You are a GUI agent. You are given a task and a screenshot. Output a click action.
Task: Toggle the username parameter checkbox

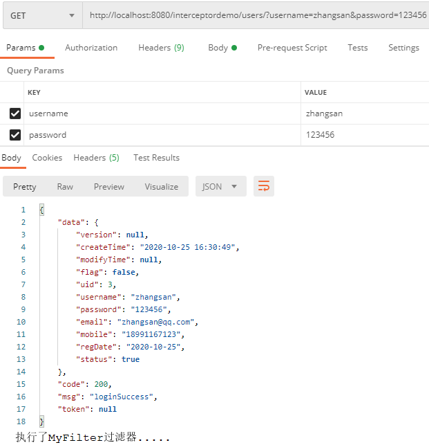click(15, 113)
